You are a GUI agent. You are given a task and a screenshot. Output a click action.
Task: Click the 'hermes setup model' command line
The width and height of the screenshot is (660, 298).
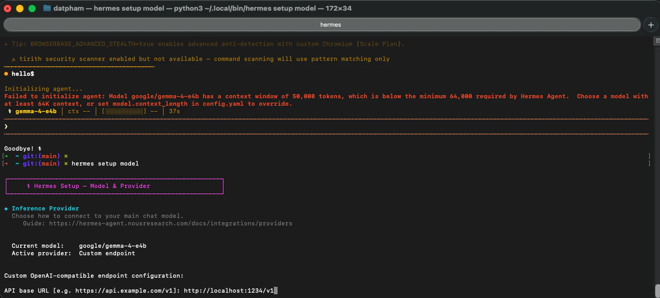105,163
